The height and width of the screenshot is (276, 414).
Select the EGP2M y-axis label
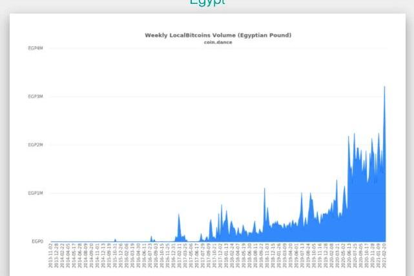coord(36,145)
